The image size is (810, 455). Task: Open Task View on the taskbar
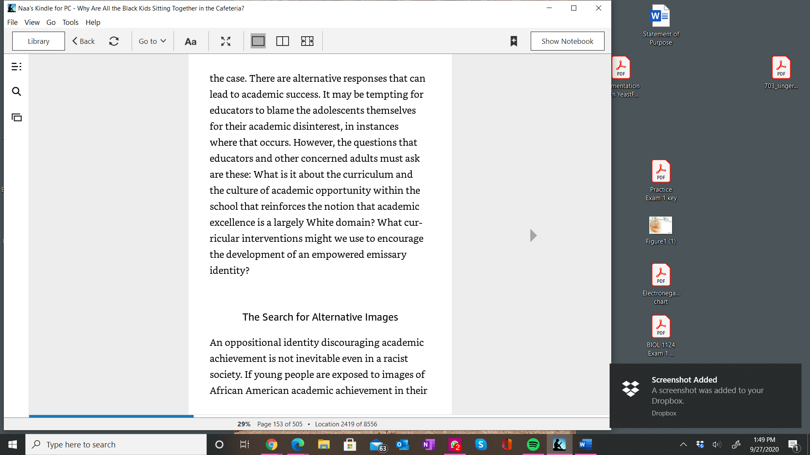pyautogui.click(x=245, y=444)
